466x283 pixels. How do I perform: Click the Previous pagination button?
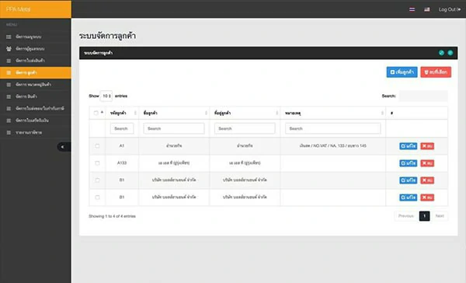tap(406, 216)
